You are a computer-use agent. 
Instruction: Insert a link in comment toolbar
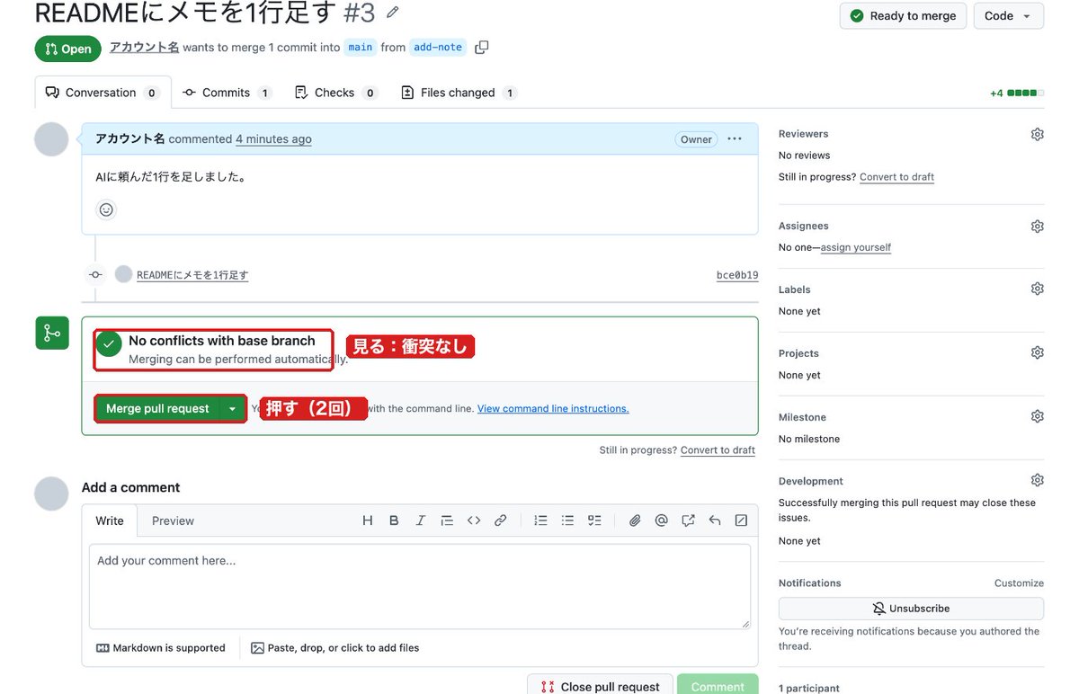coord(501,520)
